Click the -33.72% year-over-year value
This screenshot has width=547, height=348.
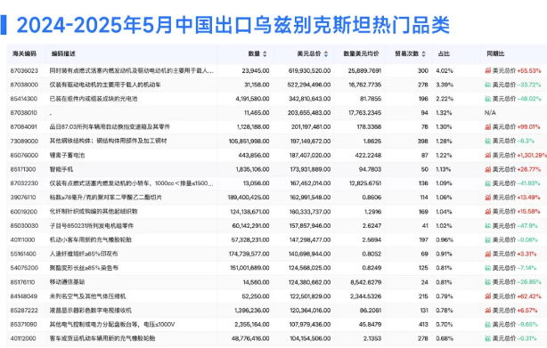[529, 85]
